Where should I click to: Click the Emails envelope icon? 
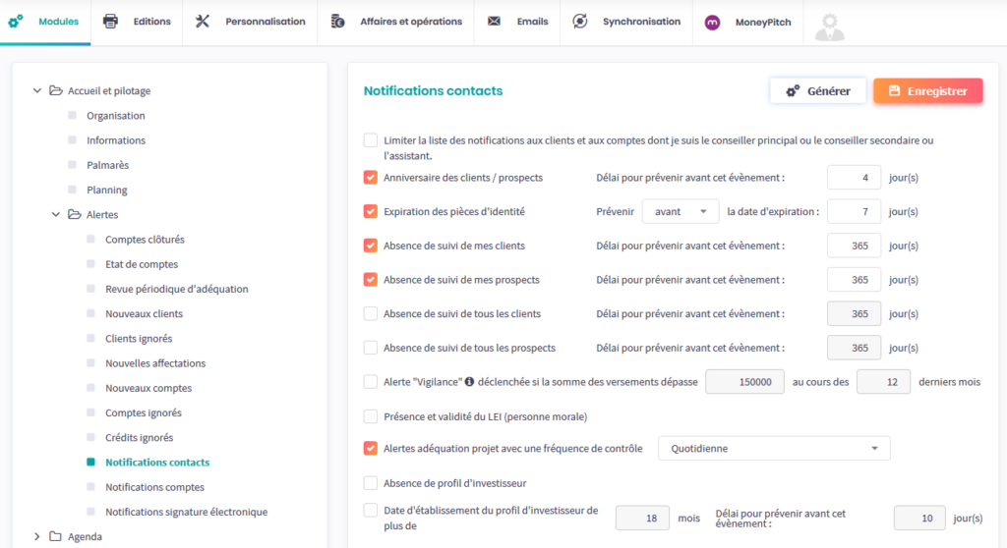(x=494, y=22)
